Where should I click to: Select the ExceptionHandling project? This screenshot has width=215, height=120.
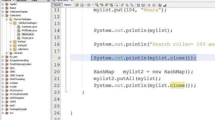(x=19, y=60)
